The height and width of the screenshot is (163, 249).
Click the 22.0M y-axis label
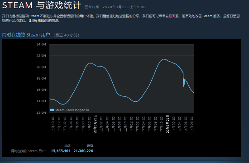pos(41,55)
